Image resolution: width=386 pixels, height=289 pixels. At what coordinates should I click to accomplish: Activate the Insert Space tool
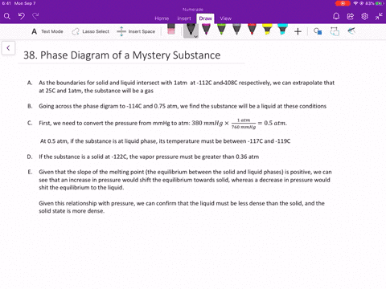pos(136,31)
